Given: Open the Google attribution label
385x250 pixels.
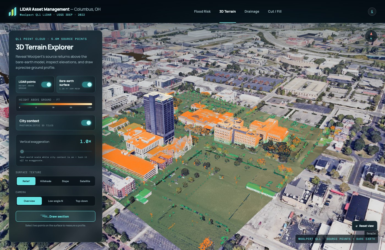Looking at the screenshot, I should [x=371, y=233].
